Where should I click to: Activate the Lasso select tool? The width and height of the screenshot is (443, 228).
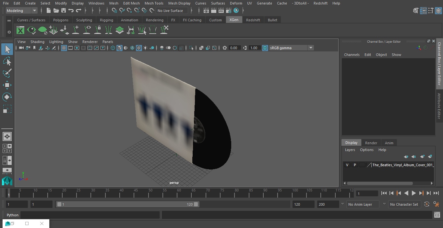[7, 61]
